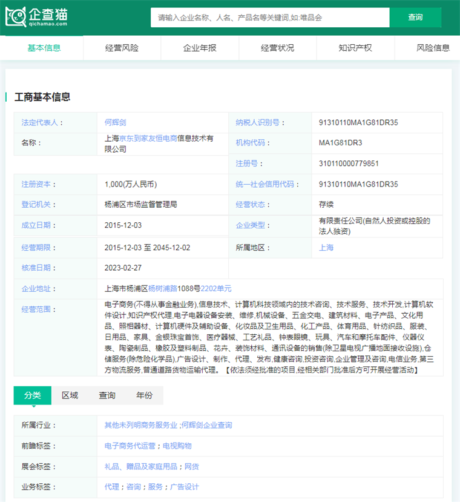Image resolution: width=460 pixels, height=502 pixels.
Task: Click the 经营状态 label link
Action: pos(251,205)
